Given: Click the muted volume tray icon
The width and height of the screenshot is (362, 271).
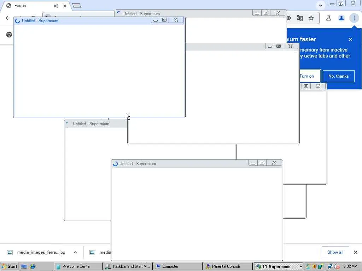Looking at the screenshot, I should point(337,267).
